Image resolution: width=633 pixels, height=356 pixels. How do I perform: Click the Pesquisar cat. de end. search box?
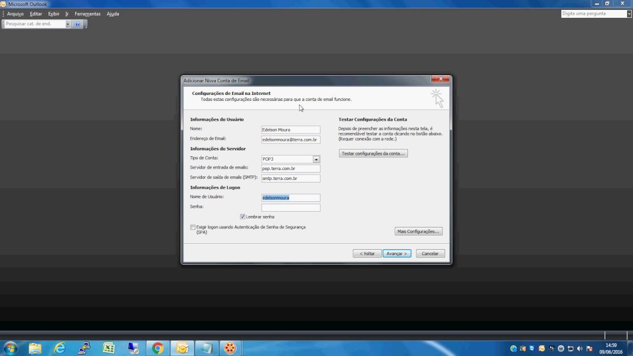(35, 24)
